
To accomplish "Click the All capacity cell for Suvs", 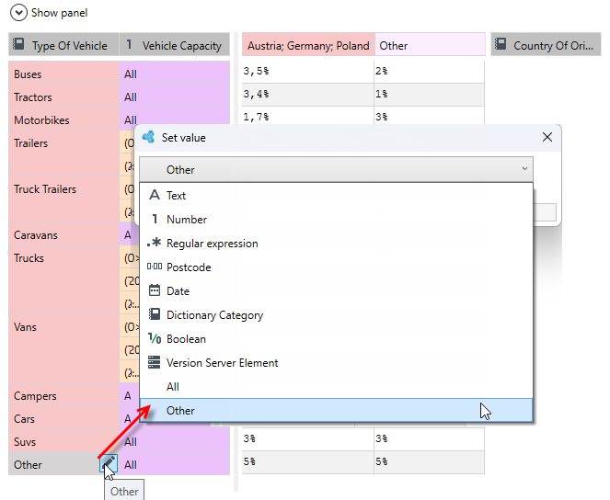I will [x=174, y=441].
